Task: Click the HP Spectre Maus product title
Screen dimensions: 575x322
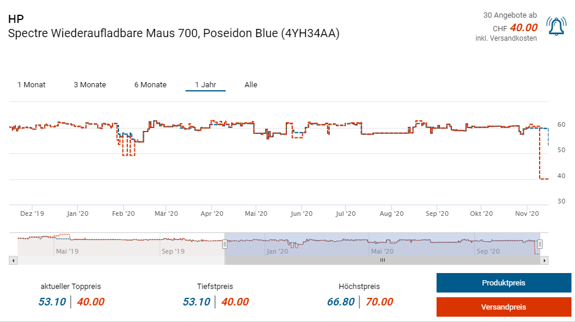Action: (174, 34)
